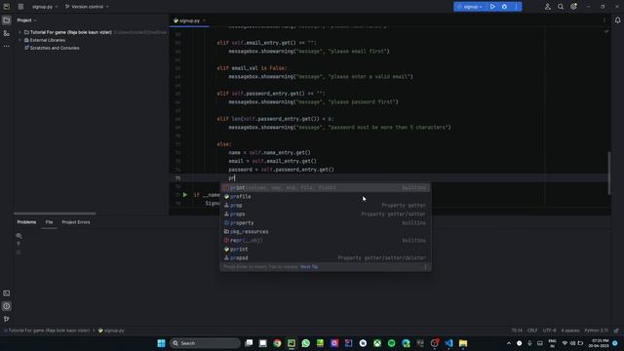Select the Problems tab title
The image size is (624, 351).
(26, 222)
